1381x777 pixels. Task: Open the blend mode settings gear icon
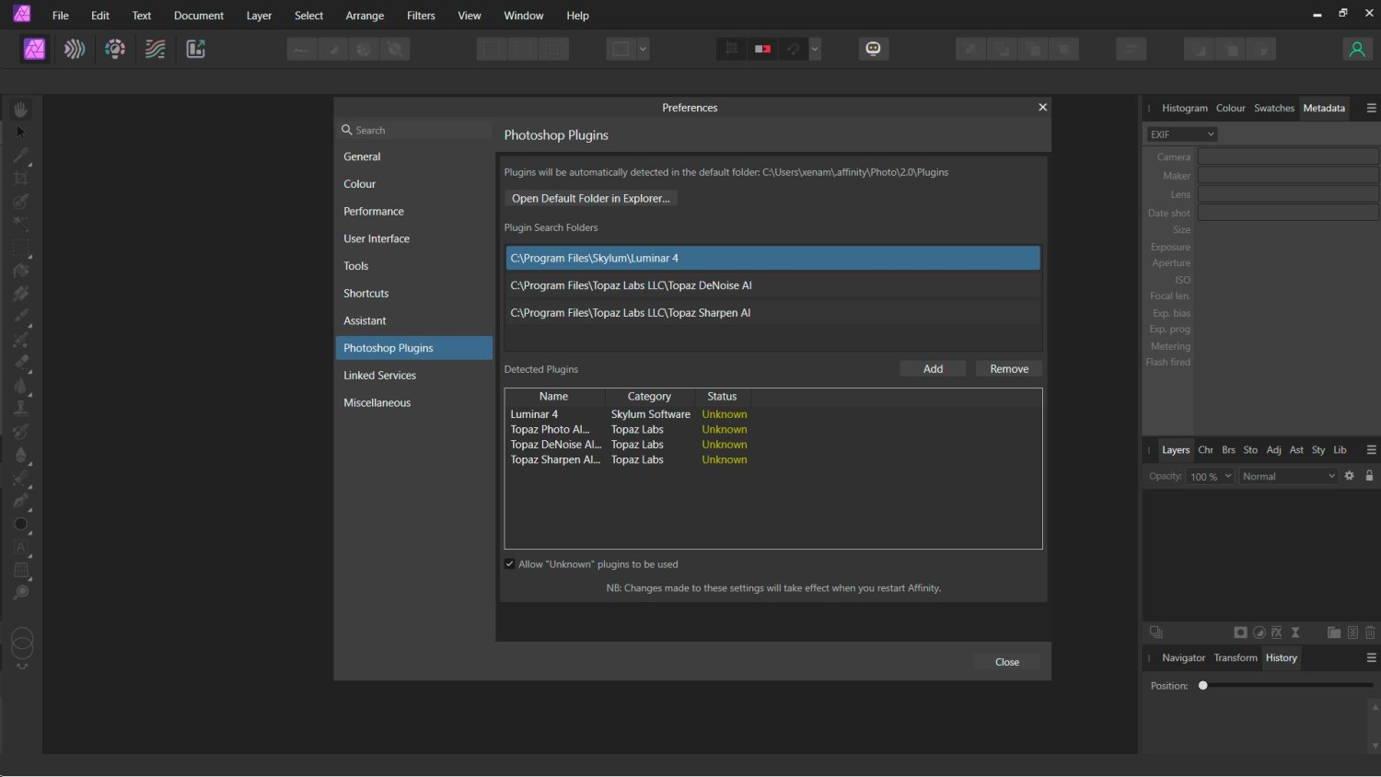pyautogui.click(x=1349, y=476)
